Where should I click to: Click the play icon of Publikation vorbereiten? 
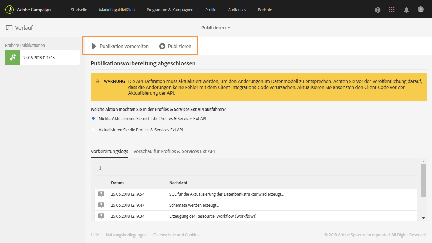point(94,46)
